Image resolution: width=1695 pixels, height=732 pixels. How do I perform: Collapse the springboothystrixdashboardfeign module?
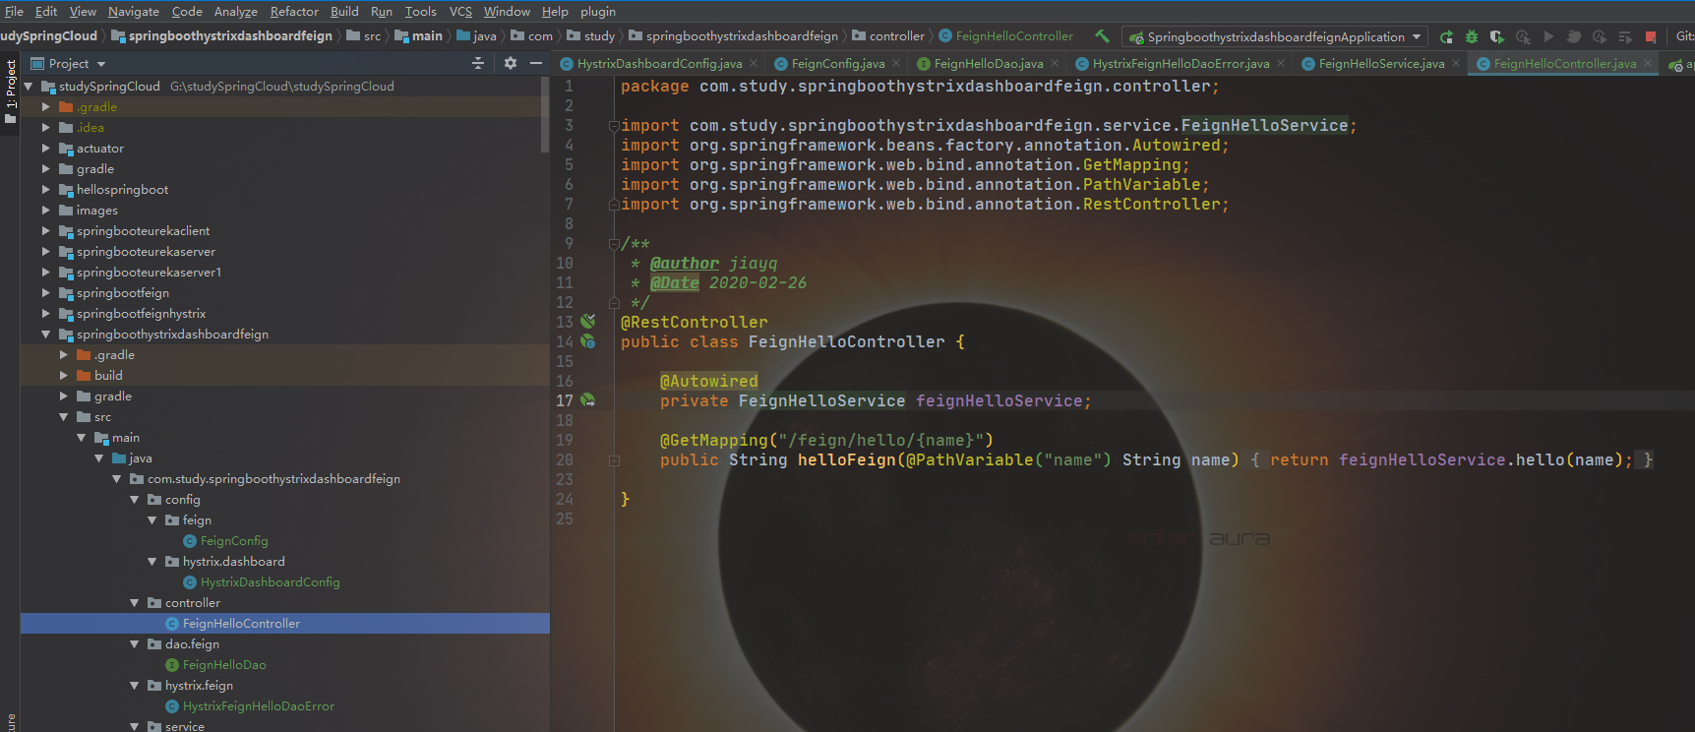tap(46, 335)
